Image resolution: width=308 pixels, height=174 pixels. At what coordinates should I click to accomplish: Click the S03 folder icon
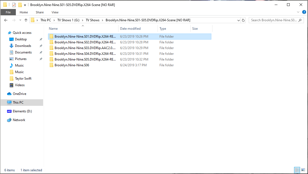point(51,48)
